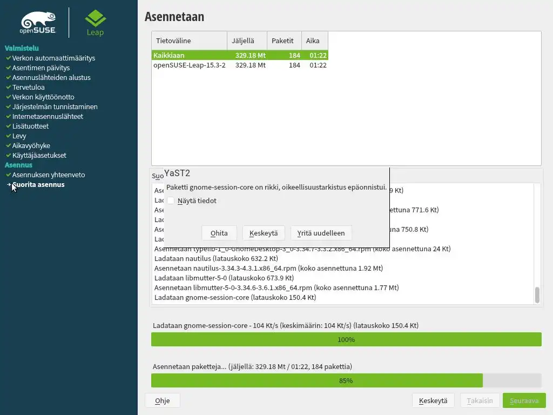Click the Verkon käyttöönotto step

[x=43, y=97]
